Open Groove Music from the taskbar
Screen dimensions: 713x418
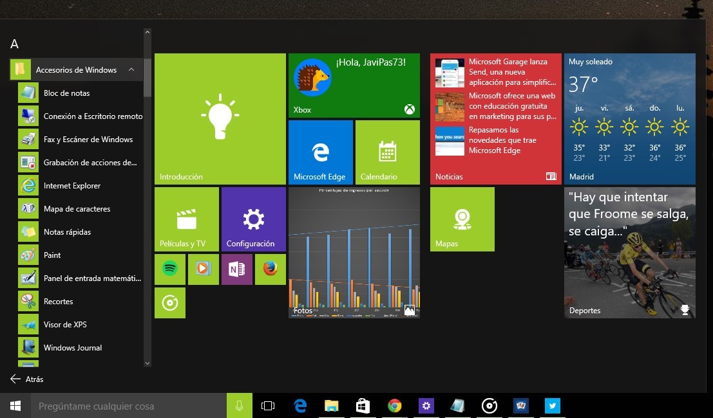coord(490,406)
